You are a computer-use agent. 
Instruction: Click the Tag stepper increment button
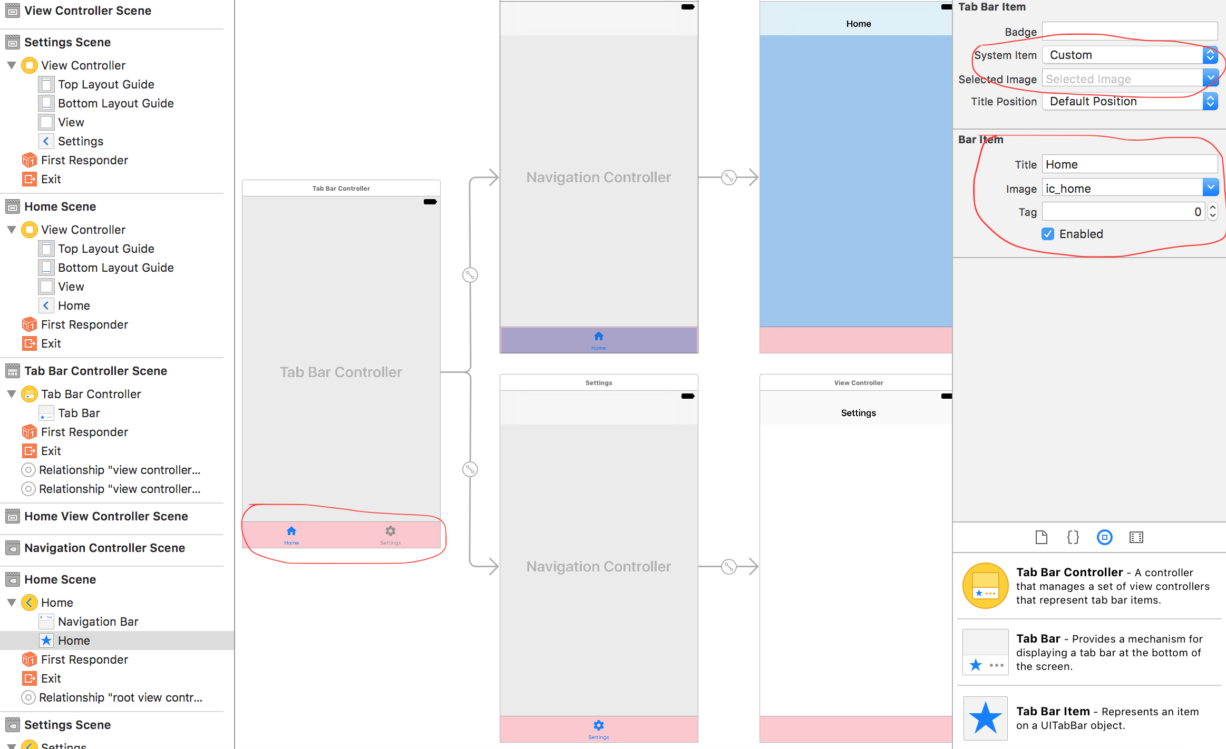[x=1214, y=208]
